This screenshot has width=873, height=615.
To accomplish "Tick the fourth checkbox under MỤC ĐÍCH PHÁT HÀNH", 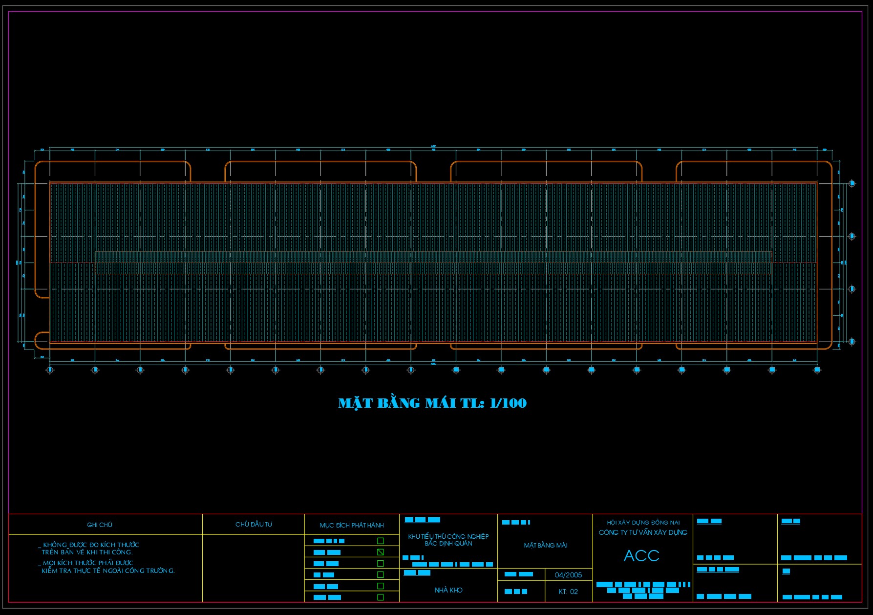I will 381,575.
